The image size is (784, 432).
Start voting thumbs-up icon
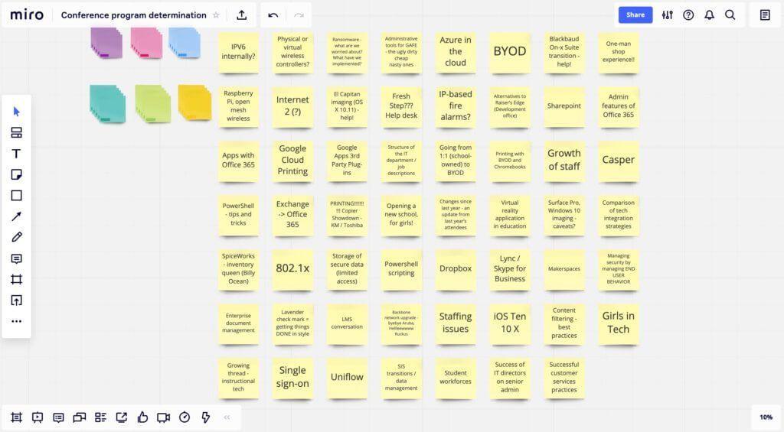click(x=142, y=417)
